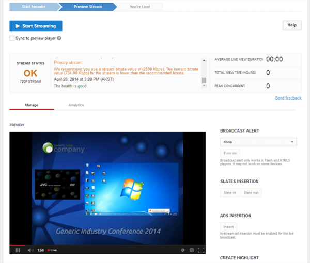310x263 pixels.
Task: Click the SLATES INSERTION heading
Action: pos(239,182)
